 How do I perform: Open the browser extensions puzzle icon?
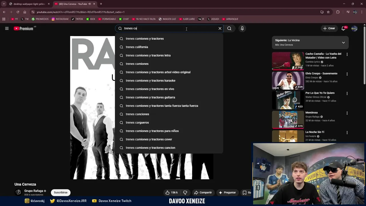click(338, 12)
